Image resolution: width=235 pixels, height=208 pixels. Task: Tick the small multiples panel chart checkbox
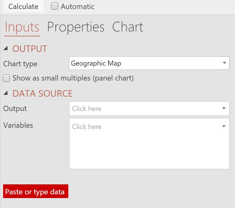[6, 78]
